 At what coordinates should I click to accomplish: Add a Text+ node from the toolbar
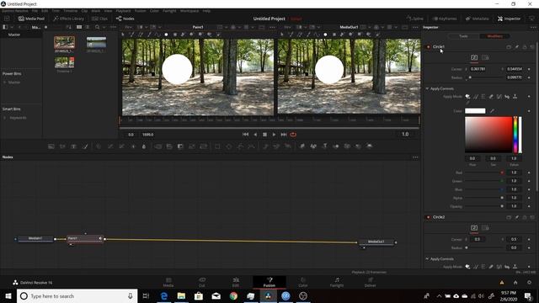73,146
